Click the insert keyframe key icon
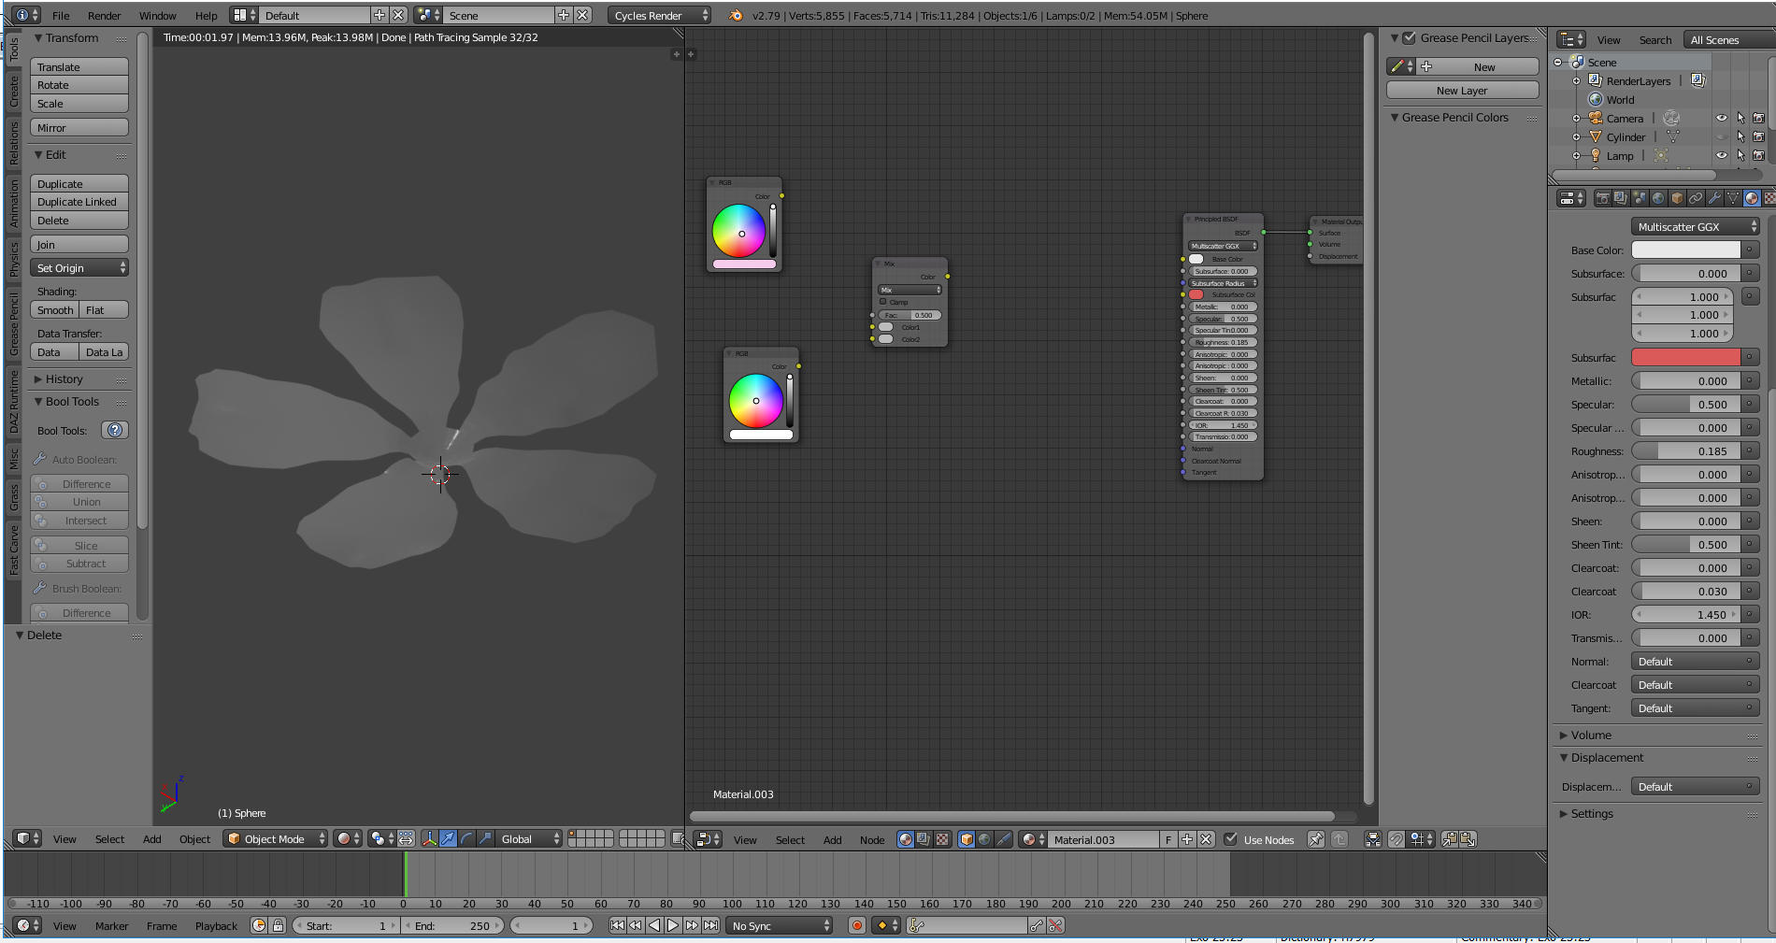This screenshot has height=943, width=1776. pyautogui.click(x=1036, y=925)
